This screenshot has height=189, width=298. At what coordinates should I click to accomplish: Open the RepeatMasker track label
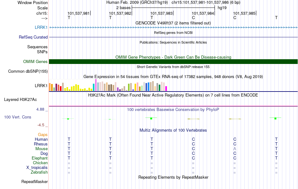[35, 181]
